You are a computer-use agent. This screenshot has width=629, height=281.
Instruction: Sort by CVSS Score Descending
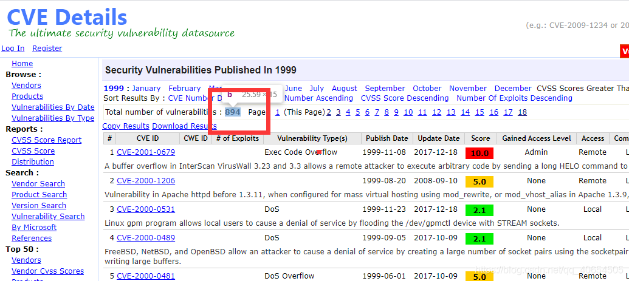tap(405, 98)
